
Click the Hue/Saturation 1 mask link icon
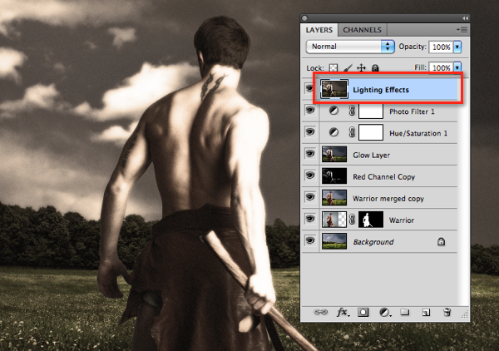point(352,132)
